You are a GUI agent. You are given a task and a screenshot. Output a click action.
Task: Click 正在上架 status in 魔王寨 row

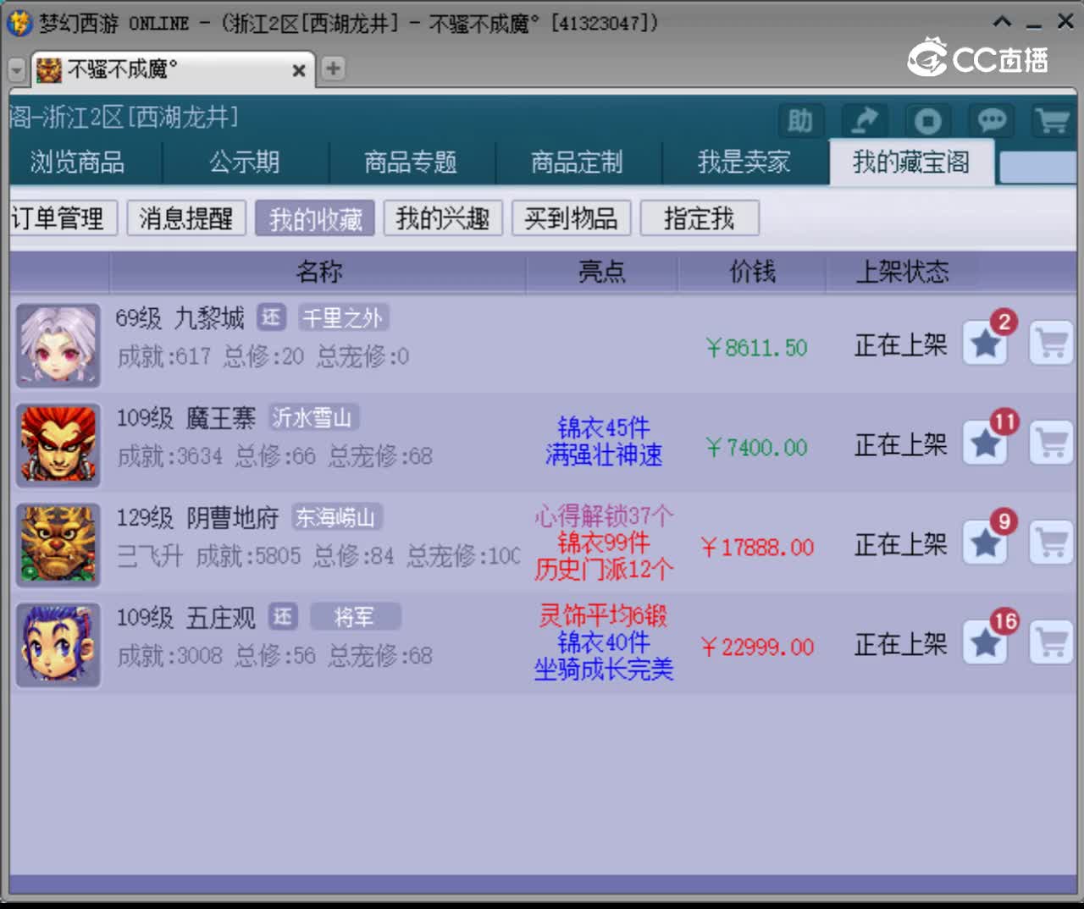tap(900, 444)
